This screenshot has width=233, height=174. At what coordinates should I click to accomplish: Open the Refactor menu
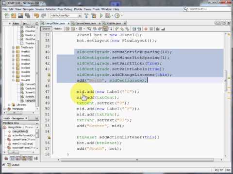pos(50,9)
